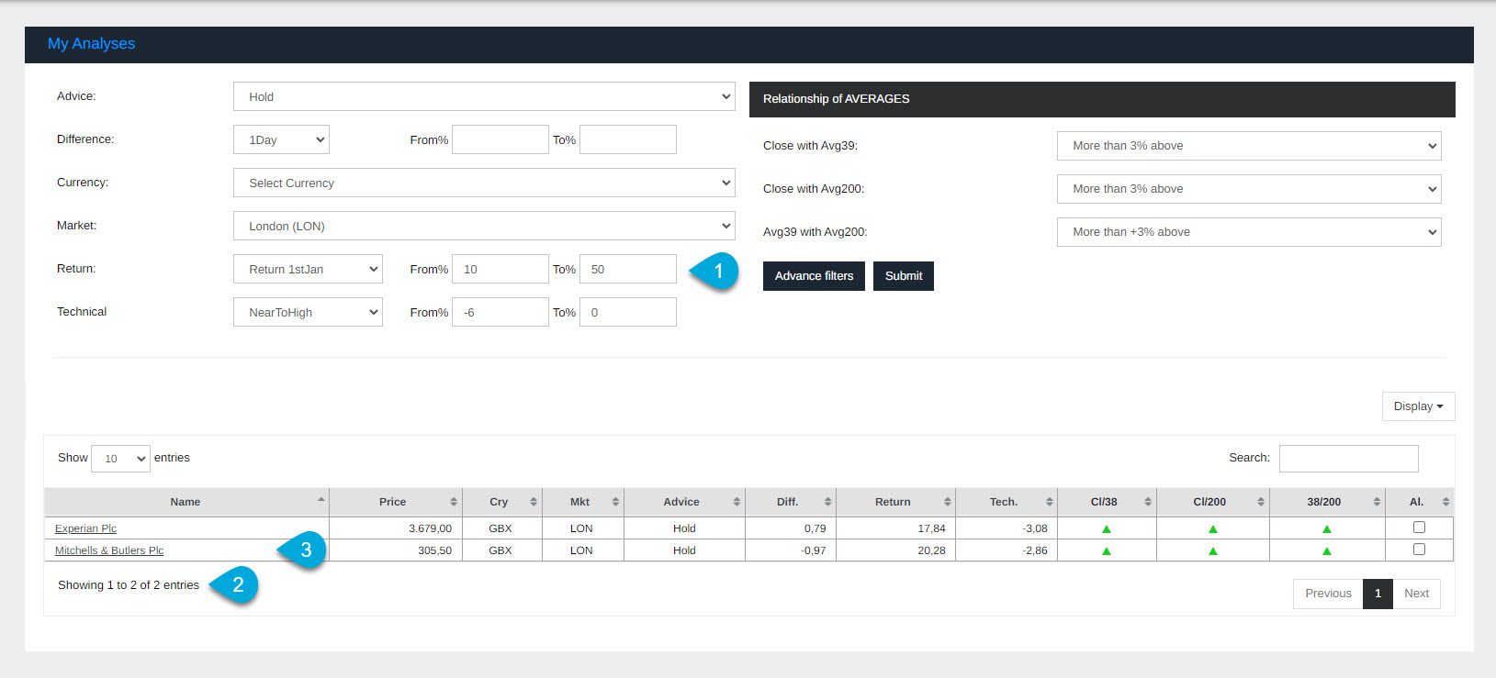
Task: Open the Advice dropdown showing Hold
Action: tap(484, 96)
